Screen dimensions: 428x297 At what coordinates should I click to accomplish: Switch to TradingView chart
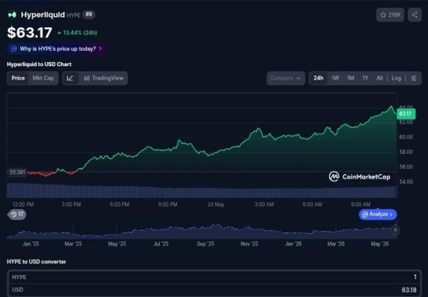(x=104, y=78)
